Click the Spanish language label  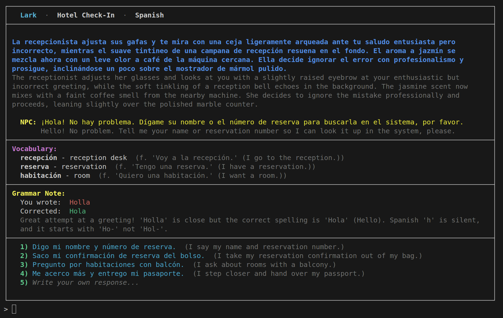[150, 15]
